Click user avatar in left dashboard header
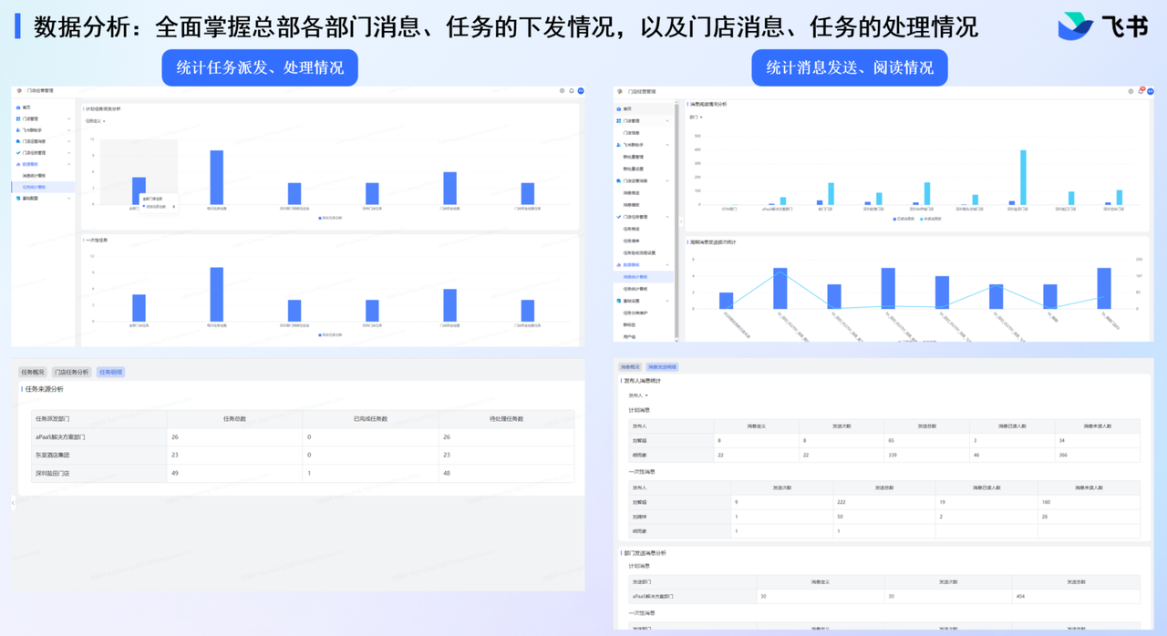Image resolution: width=1167 pixels, height=636 pixels. tap(581, 91)
